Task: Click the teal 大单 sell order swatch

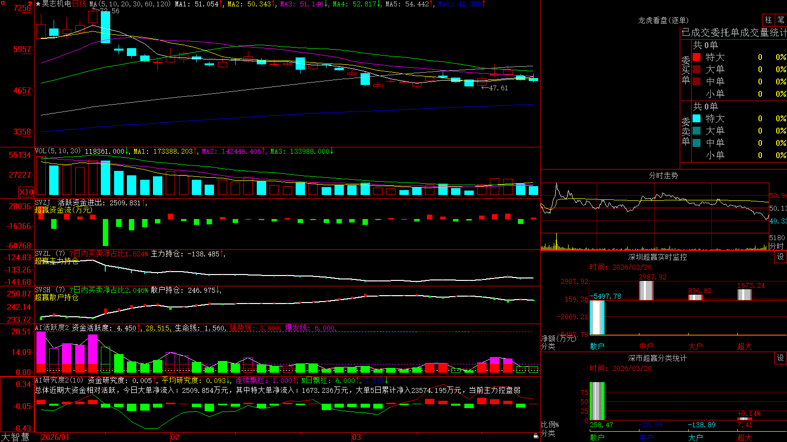Action: pos(696,131)
